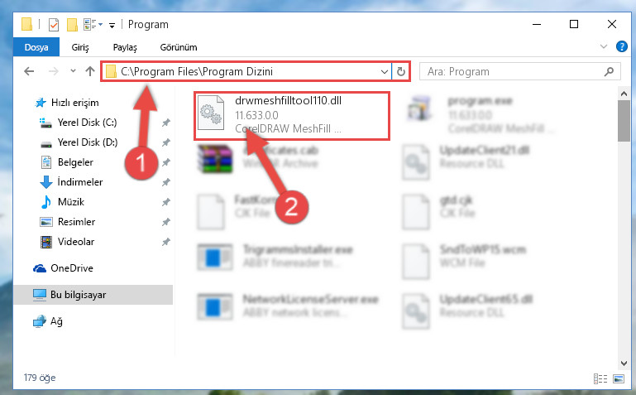Go up one folder level arrow

[x=89, y=71]
